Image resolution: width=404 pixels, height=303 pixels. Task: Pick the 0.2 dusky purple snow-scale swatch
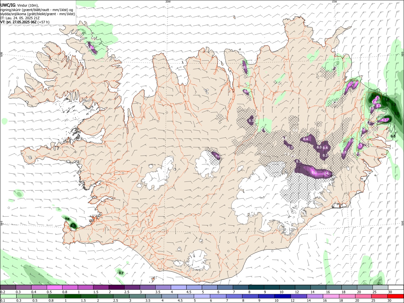pyautogui.click(x=8, y=287)
